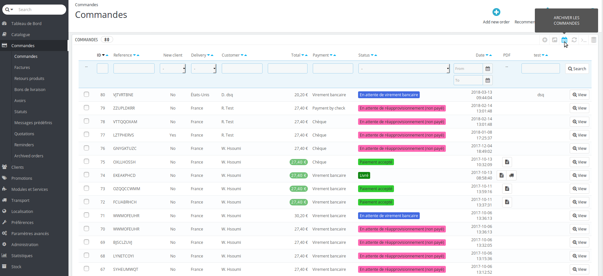603x276 pixels.
Task: Click the archive orders calendar icon
Action: [565, 40]
